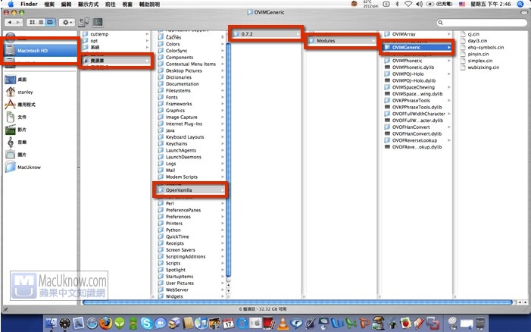Expand the OVOFHanConvert folder arrow
This screenshot has width=531, height=332.
449,127
